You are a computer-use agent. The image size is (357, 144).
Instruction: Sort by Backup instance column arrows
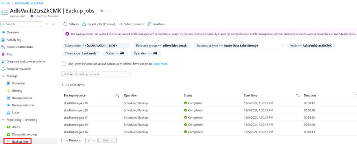pos(118,96)
